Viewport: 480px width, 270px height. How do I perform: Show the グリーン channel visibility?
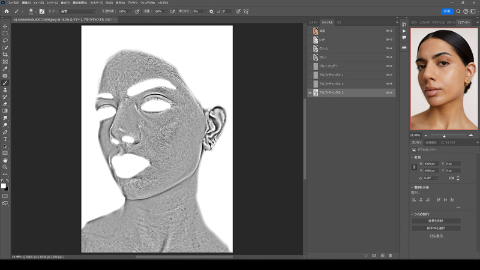[310, 49]
